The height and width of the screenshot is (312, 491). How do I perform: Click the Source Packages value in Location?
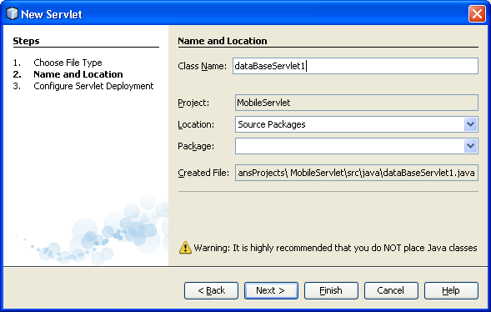(x=272, y=124)
